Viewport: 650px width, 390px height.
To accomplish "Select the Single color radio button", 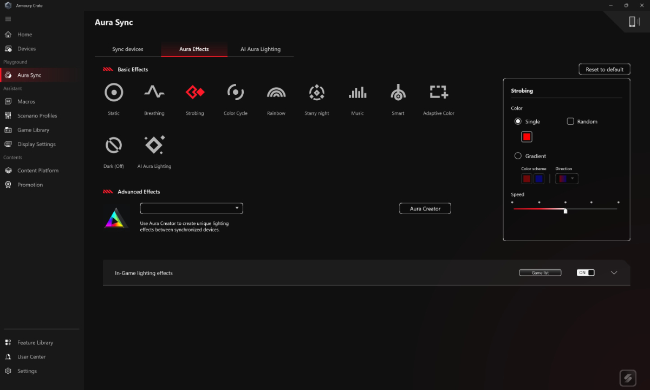I will [518, 121].
